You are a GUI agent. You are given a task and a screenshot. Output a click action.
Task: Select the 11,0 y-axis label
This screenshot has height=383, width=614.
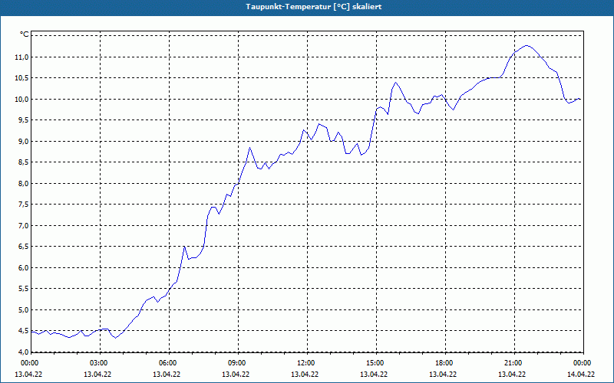tap(22, 57)
